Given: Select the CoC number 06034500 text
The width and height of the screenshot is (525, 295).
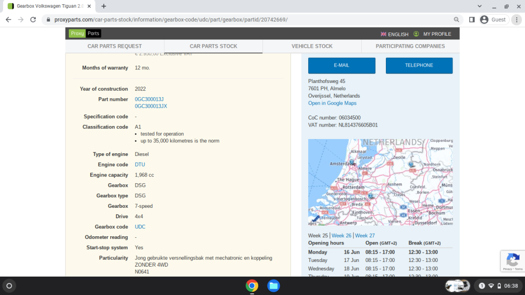Looking at the screenshot, I should click(334, 118).
